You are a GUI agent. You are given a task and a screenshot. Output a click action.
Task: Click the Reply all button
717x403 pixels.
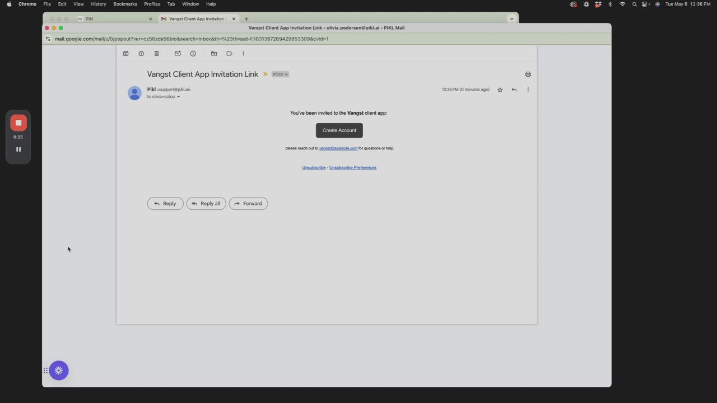click(206, 204)
